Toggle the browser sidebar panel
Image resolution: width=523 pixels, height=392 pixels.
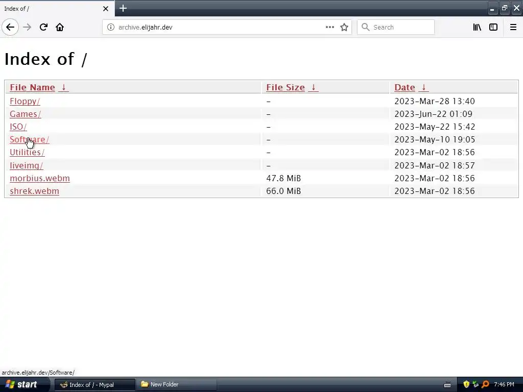point(493,27)
